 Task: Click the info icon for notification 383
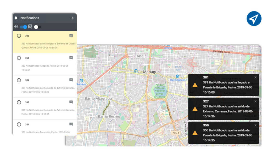point(19,36)
